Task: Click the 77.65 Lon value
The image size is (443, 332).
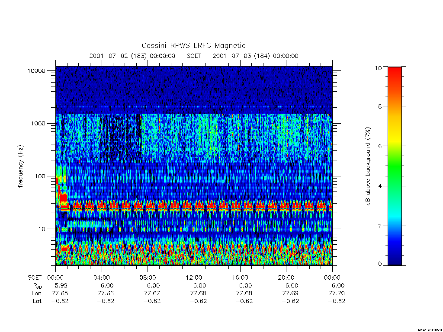Action: coord(60,294)
